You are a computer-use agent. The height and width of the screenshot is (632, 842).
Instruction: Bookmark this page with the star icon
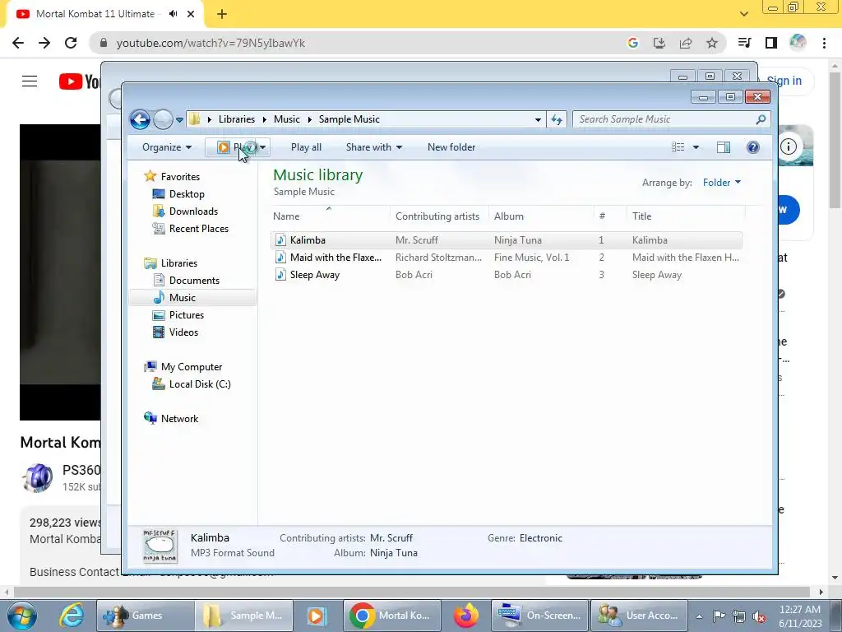tap(712, 43)
